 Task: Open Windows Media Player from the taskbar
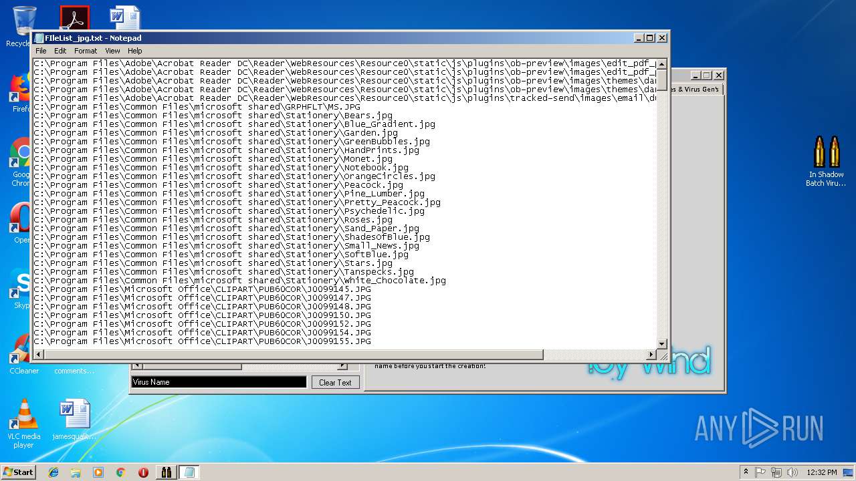click(98, 472)
